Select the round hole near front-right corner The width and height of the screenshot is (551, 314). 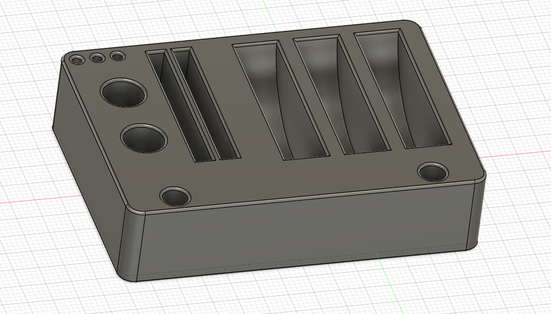click(433, 172)
